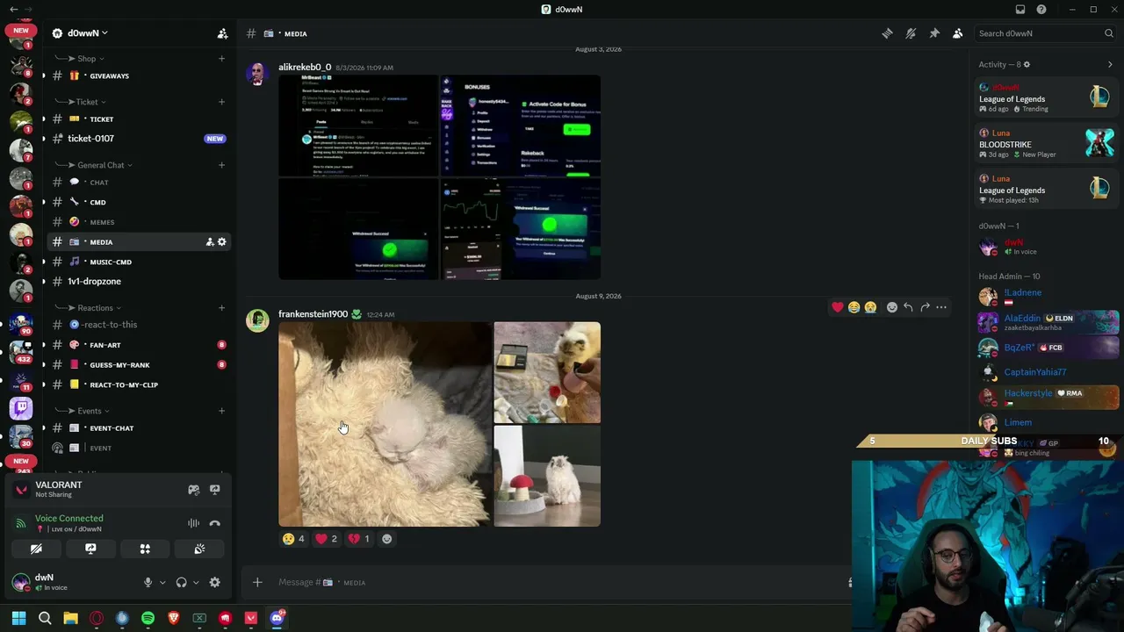This screenshot has height=632, width=1124.
Task: Open more options three dots on message
Action: (941, 307)
